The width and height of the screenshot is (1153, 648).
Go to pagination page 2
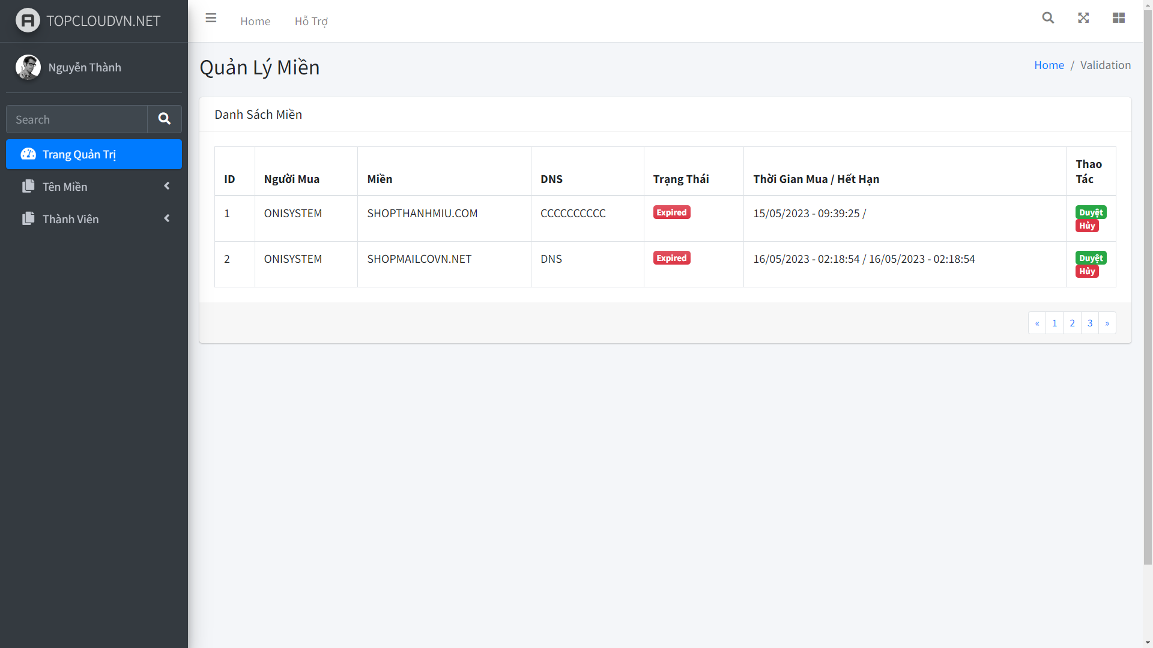[x=1072, y=323]
